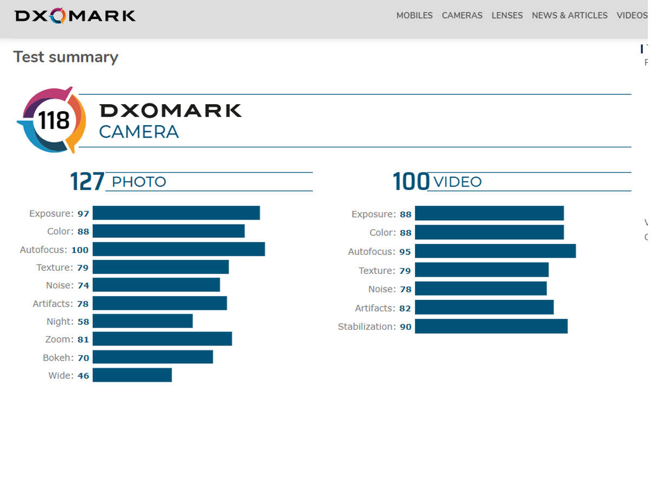Viewport: 650px width, 488px height.
Task: Open NEWS & ARTICLES in the navigation
Action: (570, 16)
